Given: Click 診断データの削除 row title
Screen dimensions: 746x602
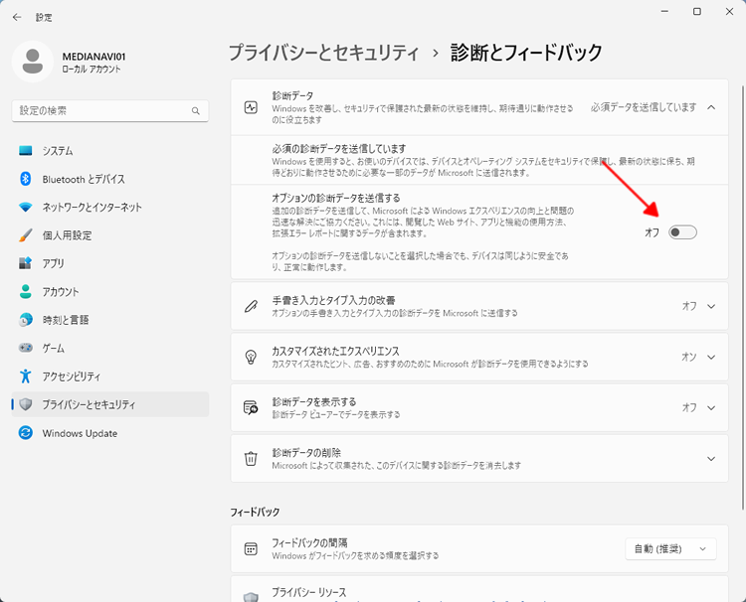Looking at the screenshot, I should point(306,453).
